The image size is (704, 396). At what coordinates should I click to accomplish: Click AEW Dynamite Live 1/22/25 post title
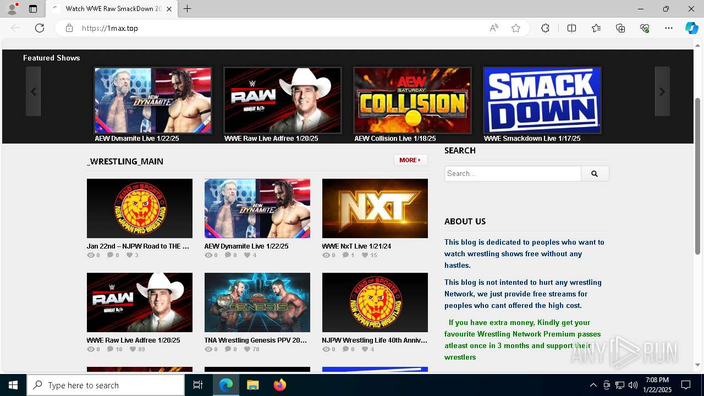point(246,246)
